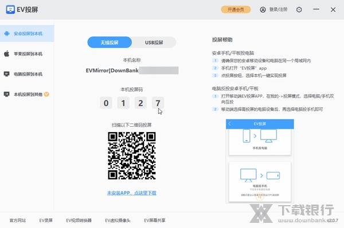This screenshot has width=344, height=228.
Task: Select 电脑投屏到本机 sidebar item
Action: click(27, 74)
